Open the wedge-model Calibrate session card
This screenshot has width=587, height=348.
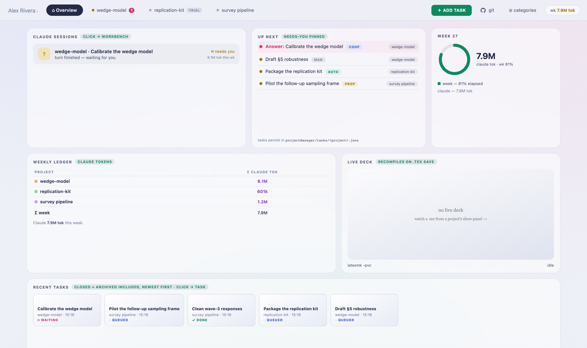[x=136, y=54]
